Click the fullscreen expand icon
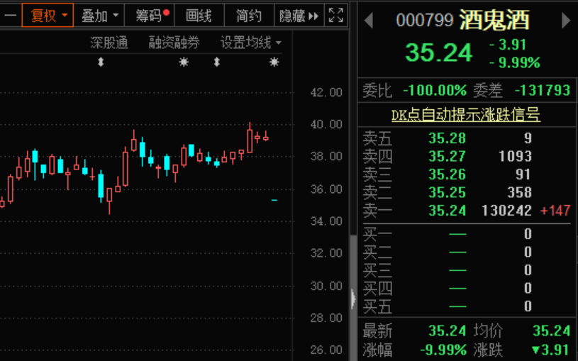This screenshot has height=361, width=578. (336, 15)
